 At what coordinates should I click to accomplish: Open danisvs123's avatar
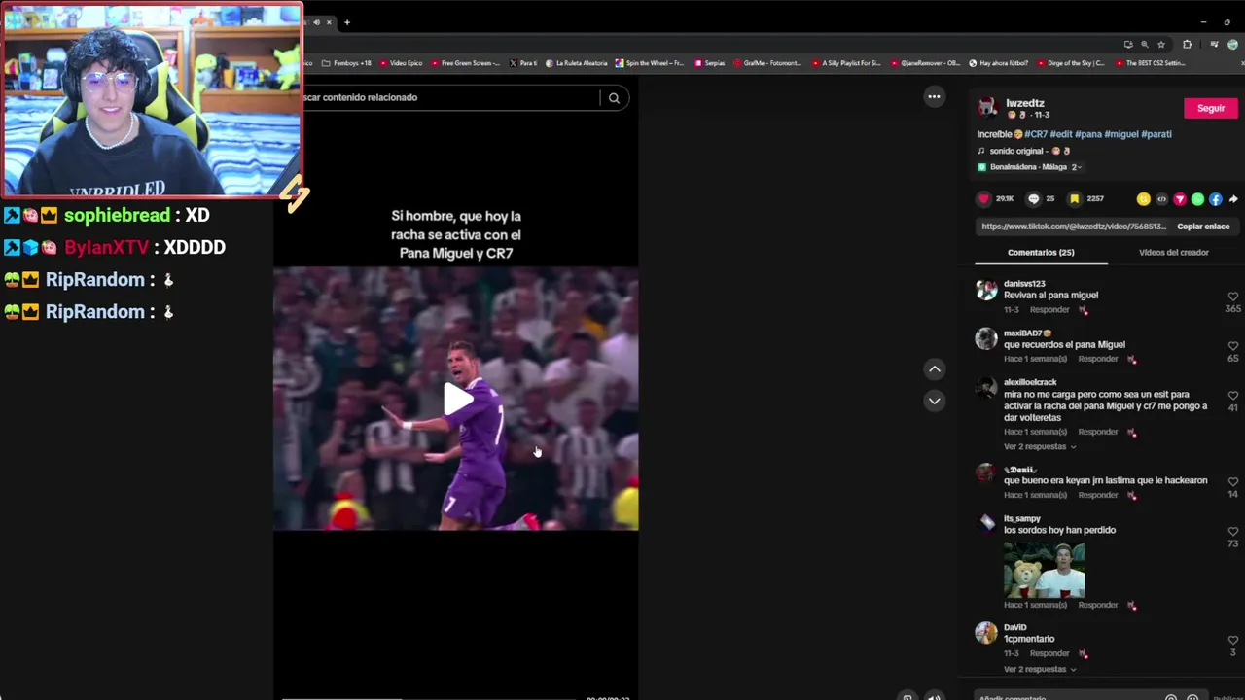pos(986,290)
